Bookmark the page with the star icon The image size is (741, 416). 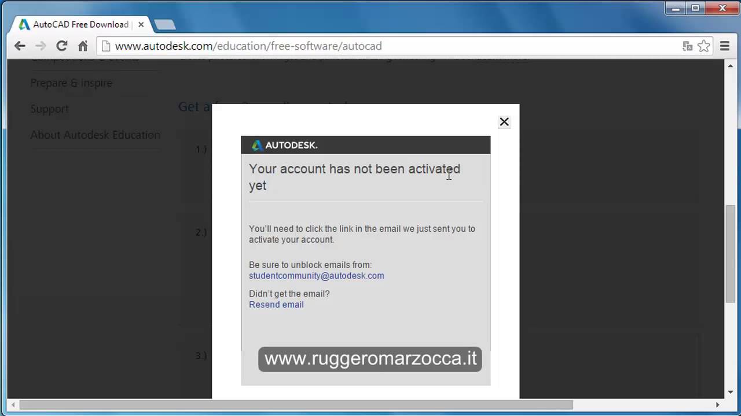pyautogui.click(x=703, y=46)
